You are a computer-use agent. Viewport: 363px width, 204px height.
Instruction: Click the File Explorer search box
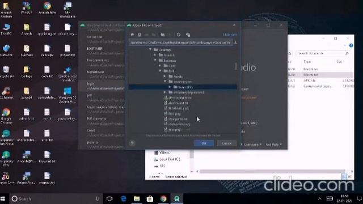323,53
